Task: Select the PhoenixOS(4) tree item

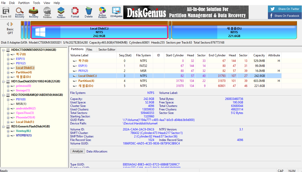Action: click(26, 117)
